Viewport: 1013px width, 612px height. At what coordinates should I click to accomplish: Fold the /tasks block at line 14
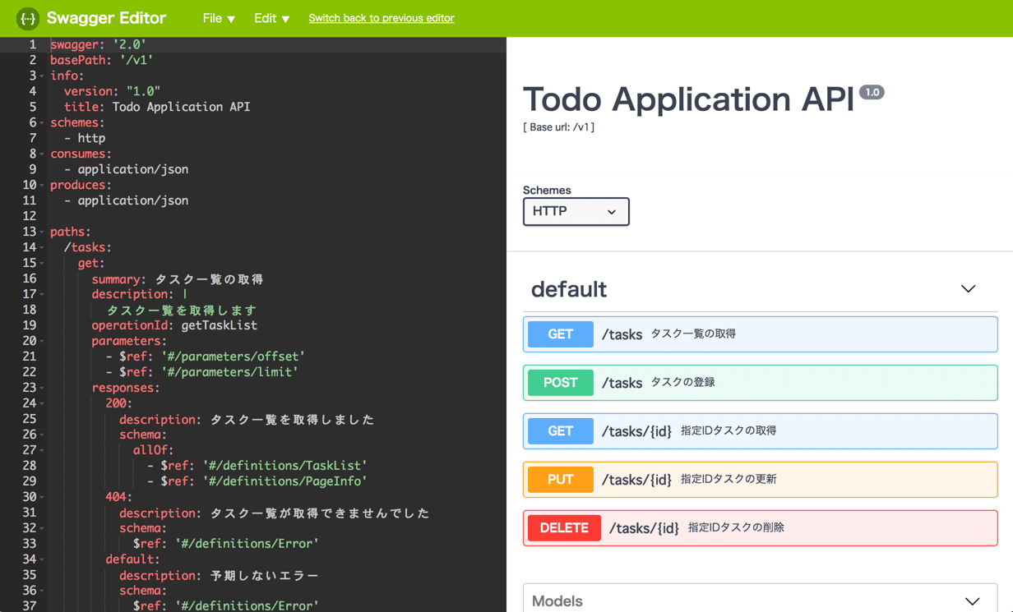(x=42, y=247)
